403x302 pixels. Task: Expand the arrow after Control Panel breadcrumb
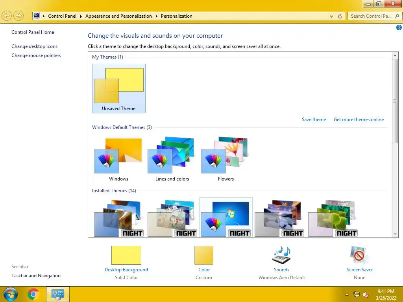81,16
